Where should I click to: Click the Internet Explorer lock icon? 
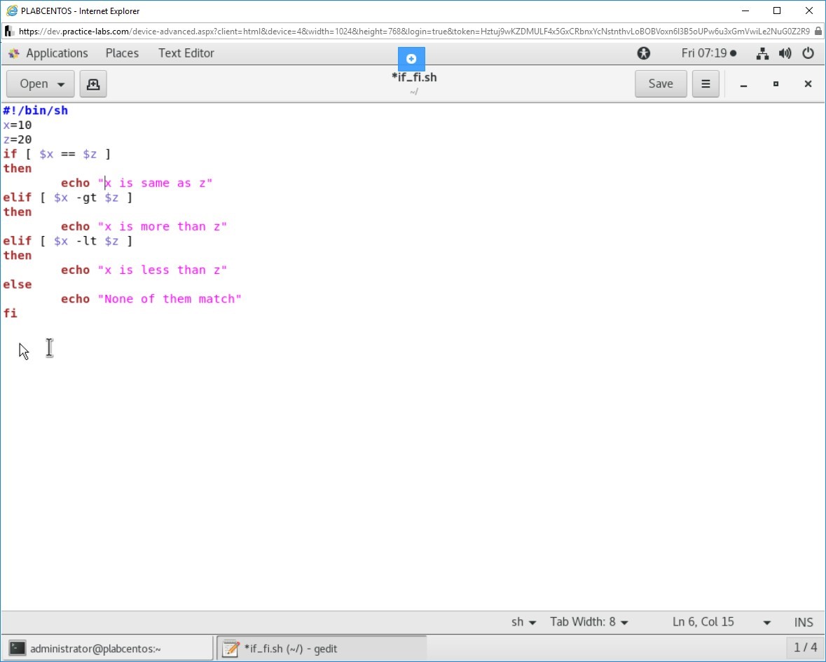pos(818,32)
